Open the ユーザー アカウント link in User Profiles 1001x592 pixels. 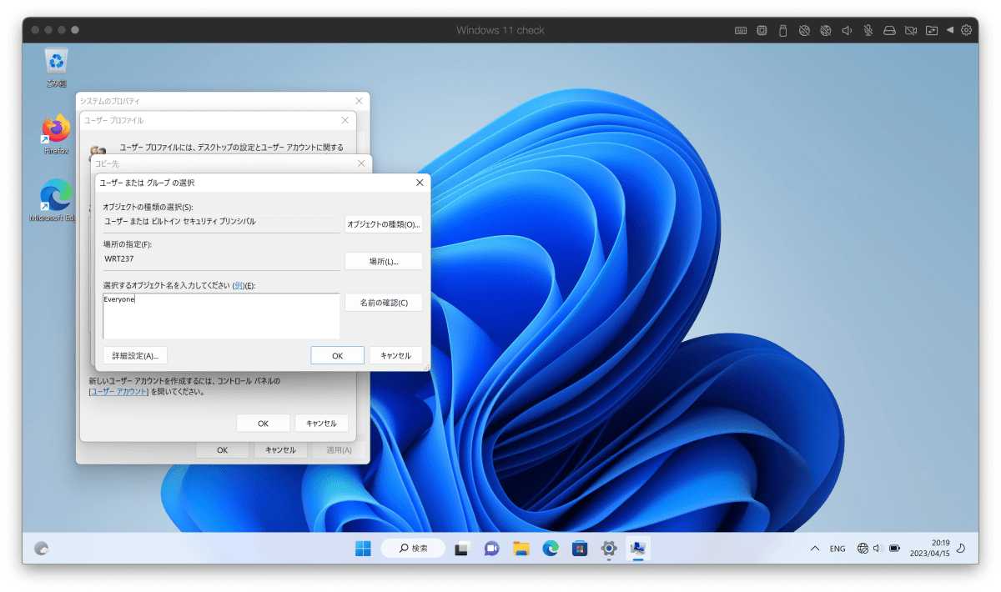pyautogui.click(x=119, y=391)
